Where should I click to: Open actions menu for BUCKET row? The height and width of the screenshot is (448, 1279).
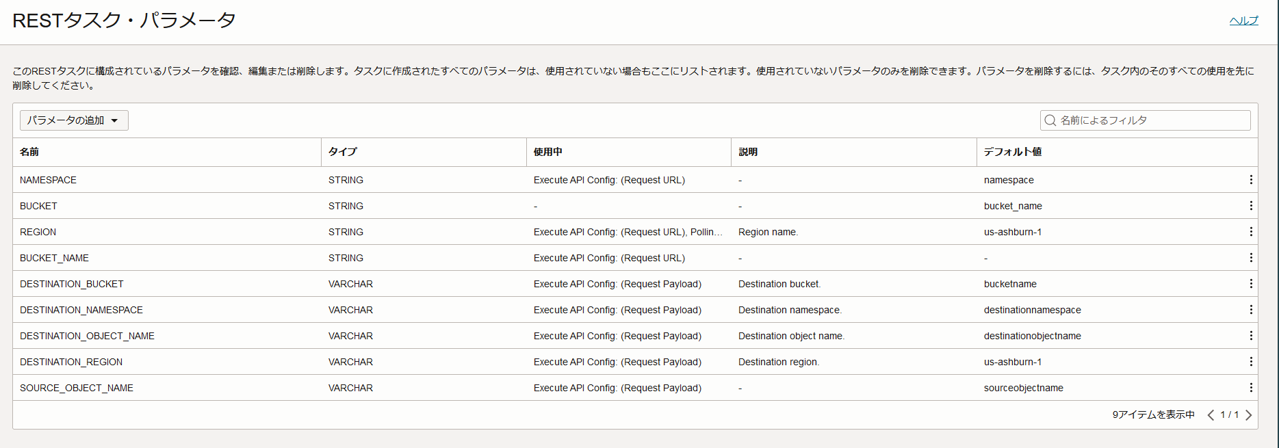(x=1251, y=206)
